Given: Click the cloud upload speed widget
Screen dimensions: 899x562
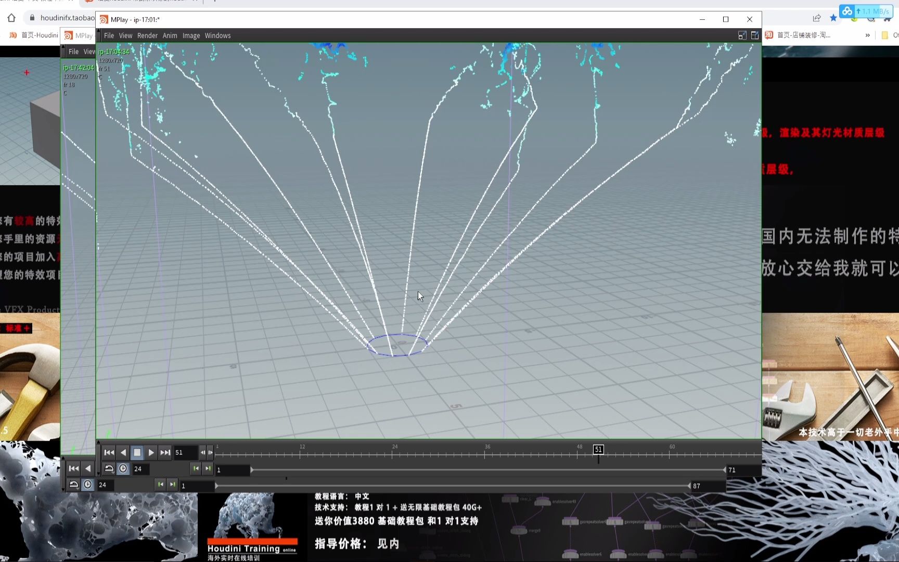Looking at the screenshot, I should [x=866, y=11].
